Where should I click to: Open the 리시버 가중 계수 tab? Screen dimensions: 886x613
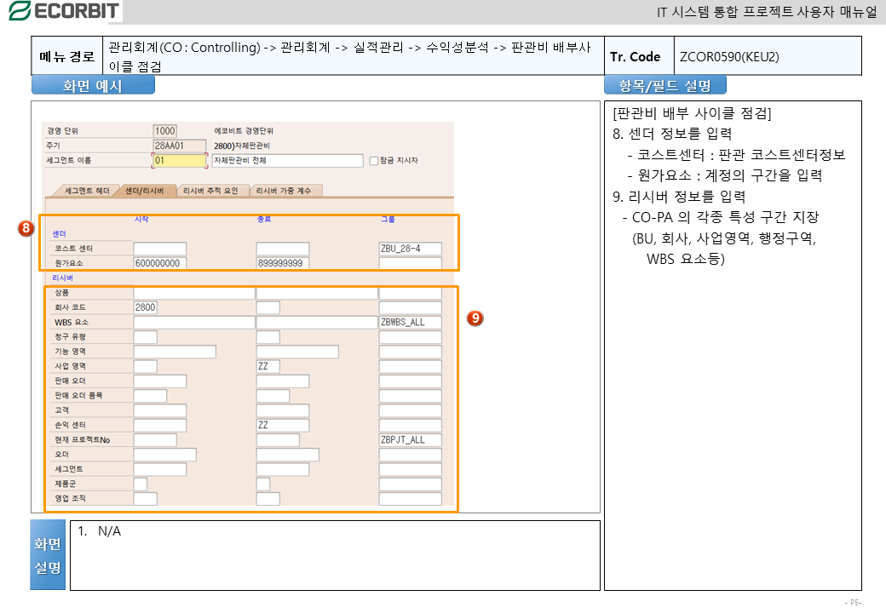click(288, 190)
